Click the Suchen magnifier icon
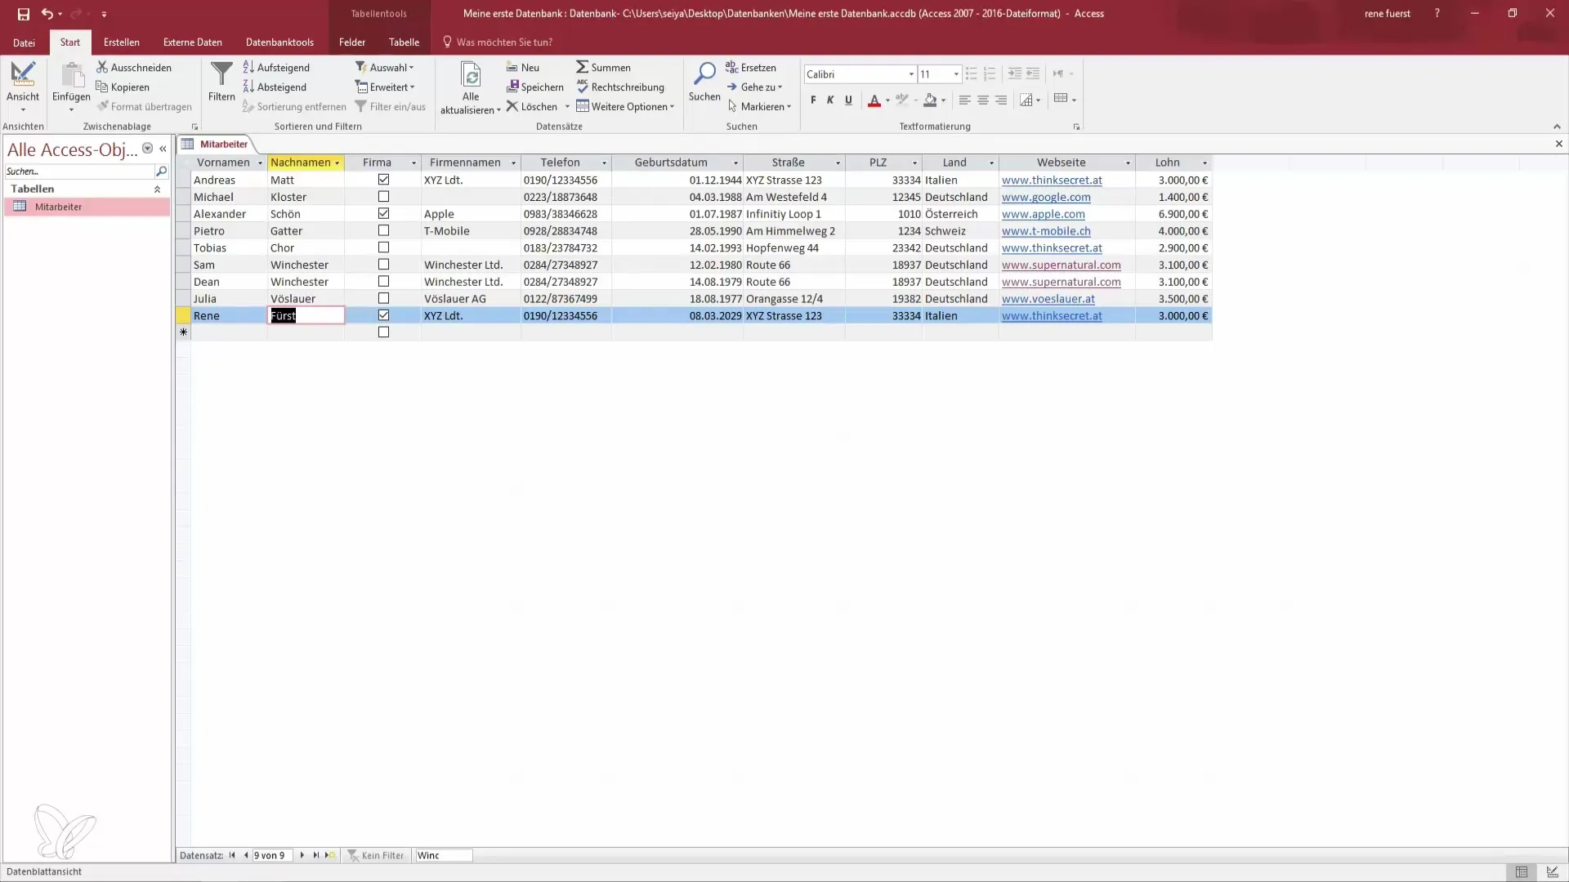The image size is (1569, 882). click(704, 73)
